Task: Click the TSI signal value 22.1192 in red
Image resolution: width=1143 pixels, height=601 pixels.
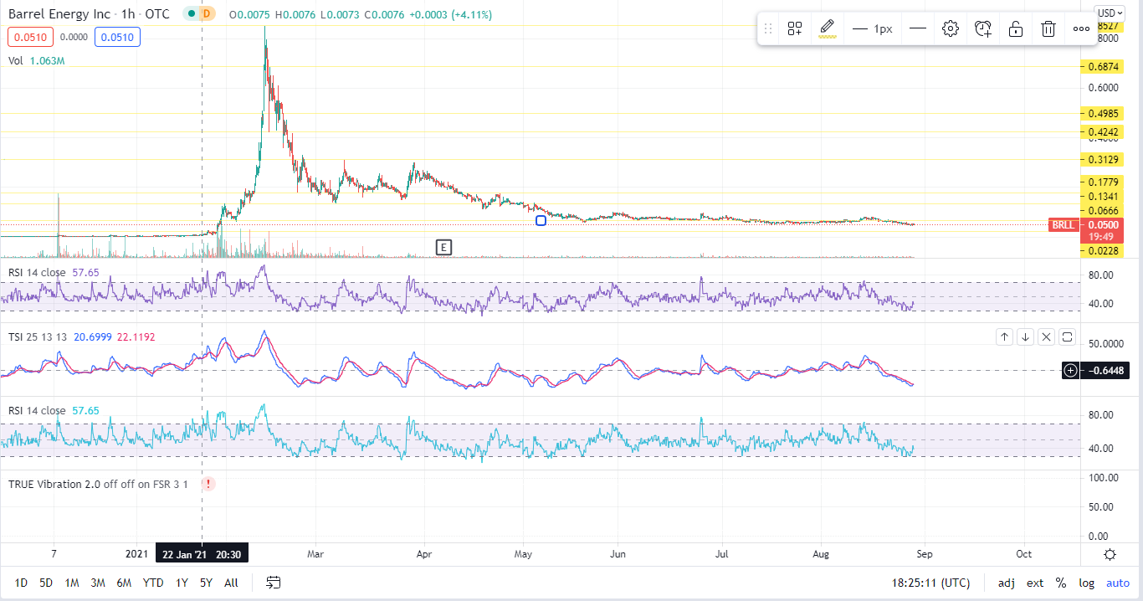Action: pyautogui.click(x=136, y=336)
